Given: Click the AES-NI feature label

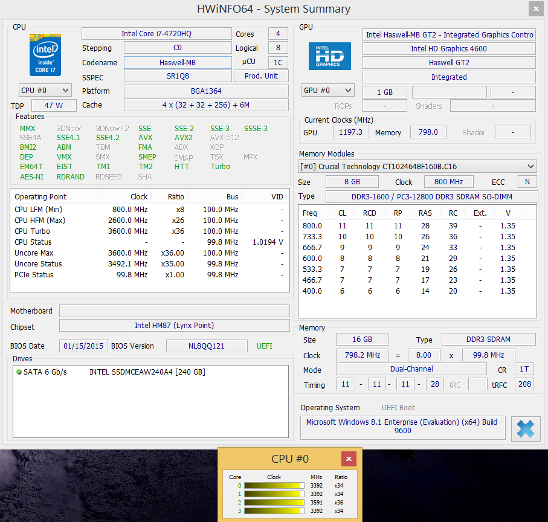Looking at the screenshot, I should [31, 177].
